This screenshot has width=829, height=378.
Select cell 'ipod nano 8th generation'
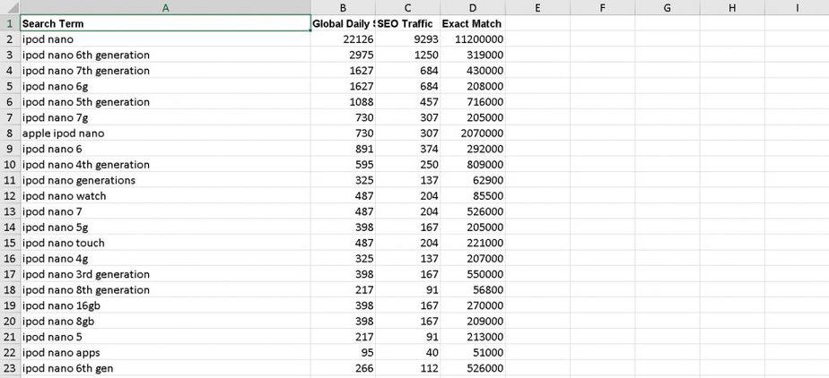coord(165,290)
